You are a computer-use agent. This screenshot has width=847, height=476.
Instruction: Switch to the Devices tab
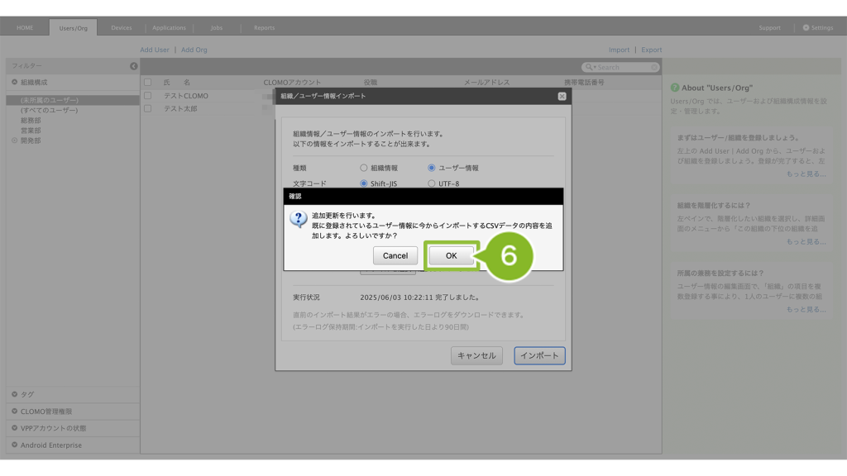tap(122, 27)
